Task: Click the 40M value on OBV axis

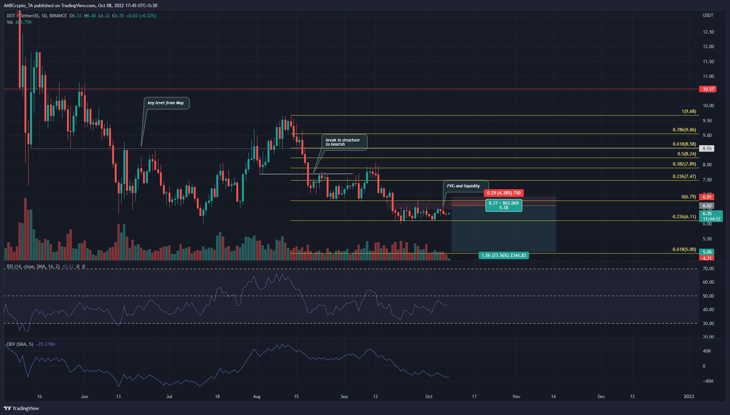Action: tap(707, 351)
